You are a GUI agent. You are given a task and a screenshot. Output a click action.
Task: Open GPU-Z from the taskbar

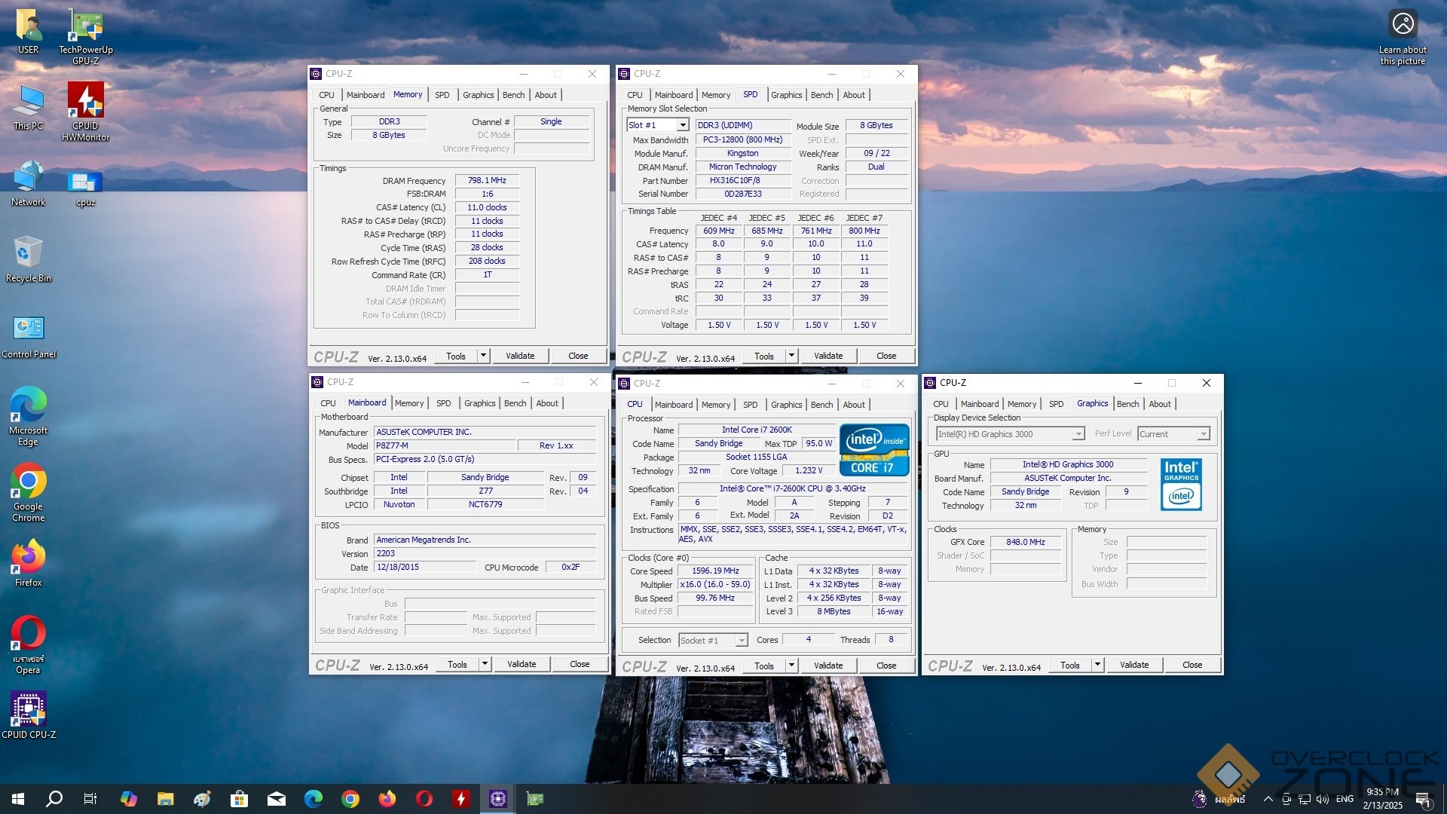[535, 799]
